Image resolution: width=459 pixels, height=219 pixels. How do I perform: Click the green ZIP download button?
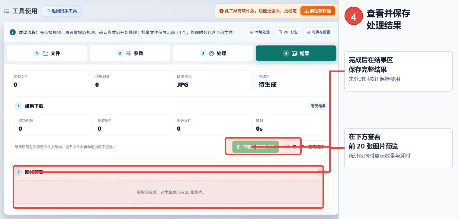point(255,147)
